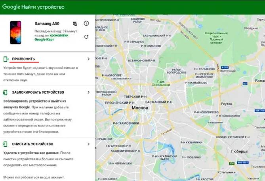Viewport: 265px width, 181px height.
Task: Select ОЧИСТИТЬ УСТРОЙСТВО option
Action: coord(32,144)
